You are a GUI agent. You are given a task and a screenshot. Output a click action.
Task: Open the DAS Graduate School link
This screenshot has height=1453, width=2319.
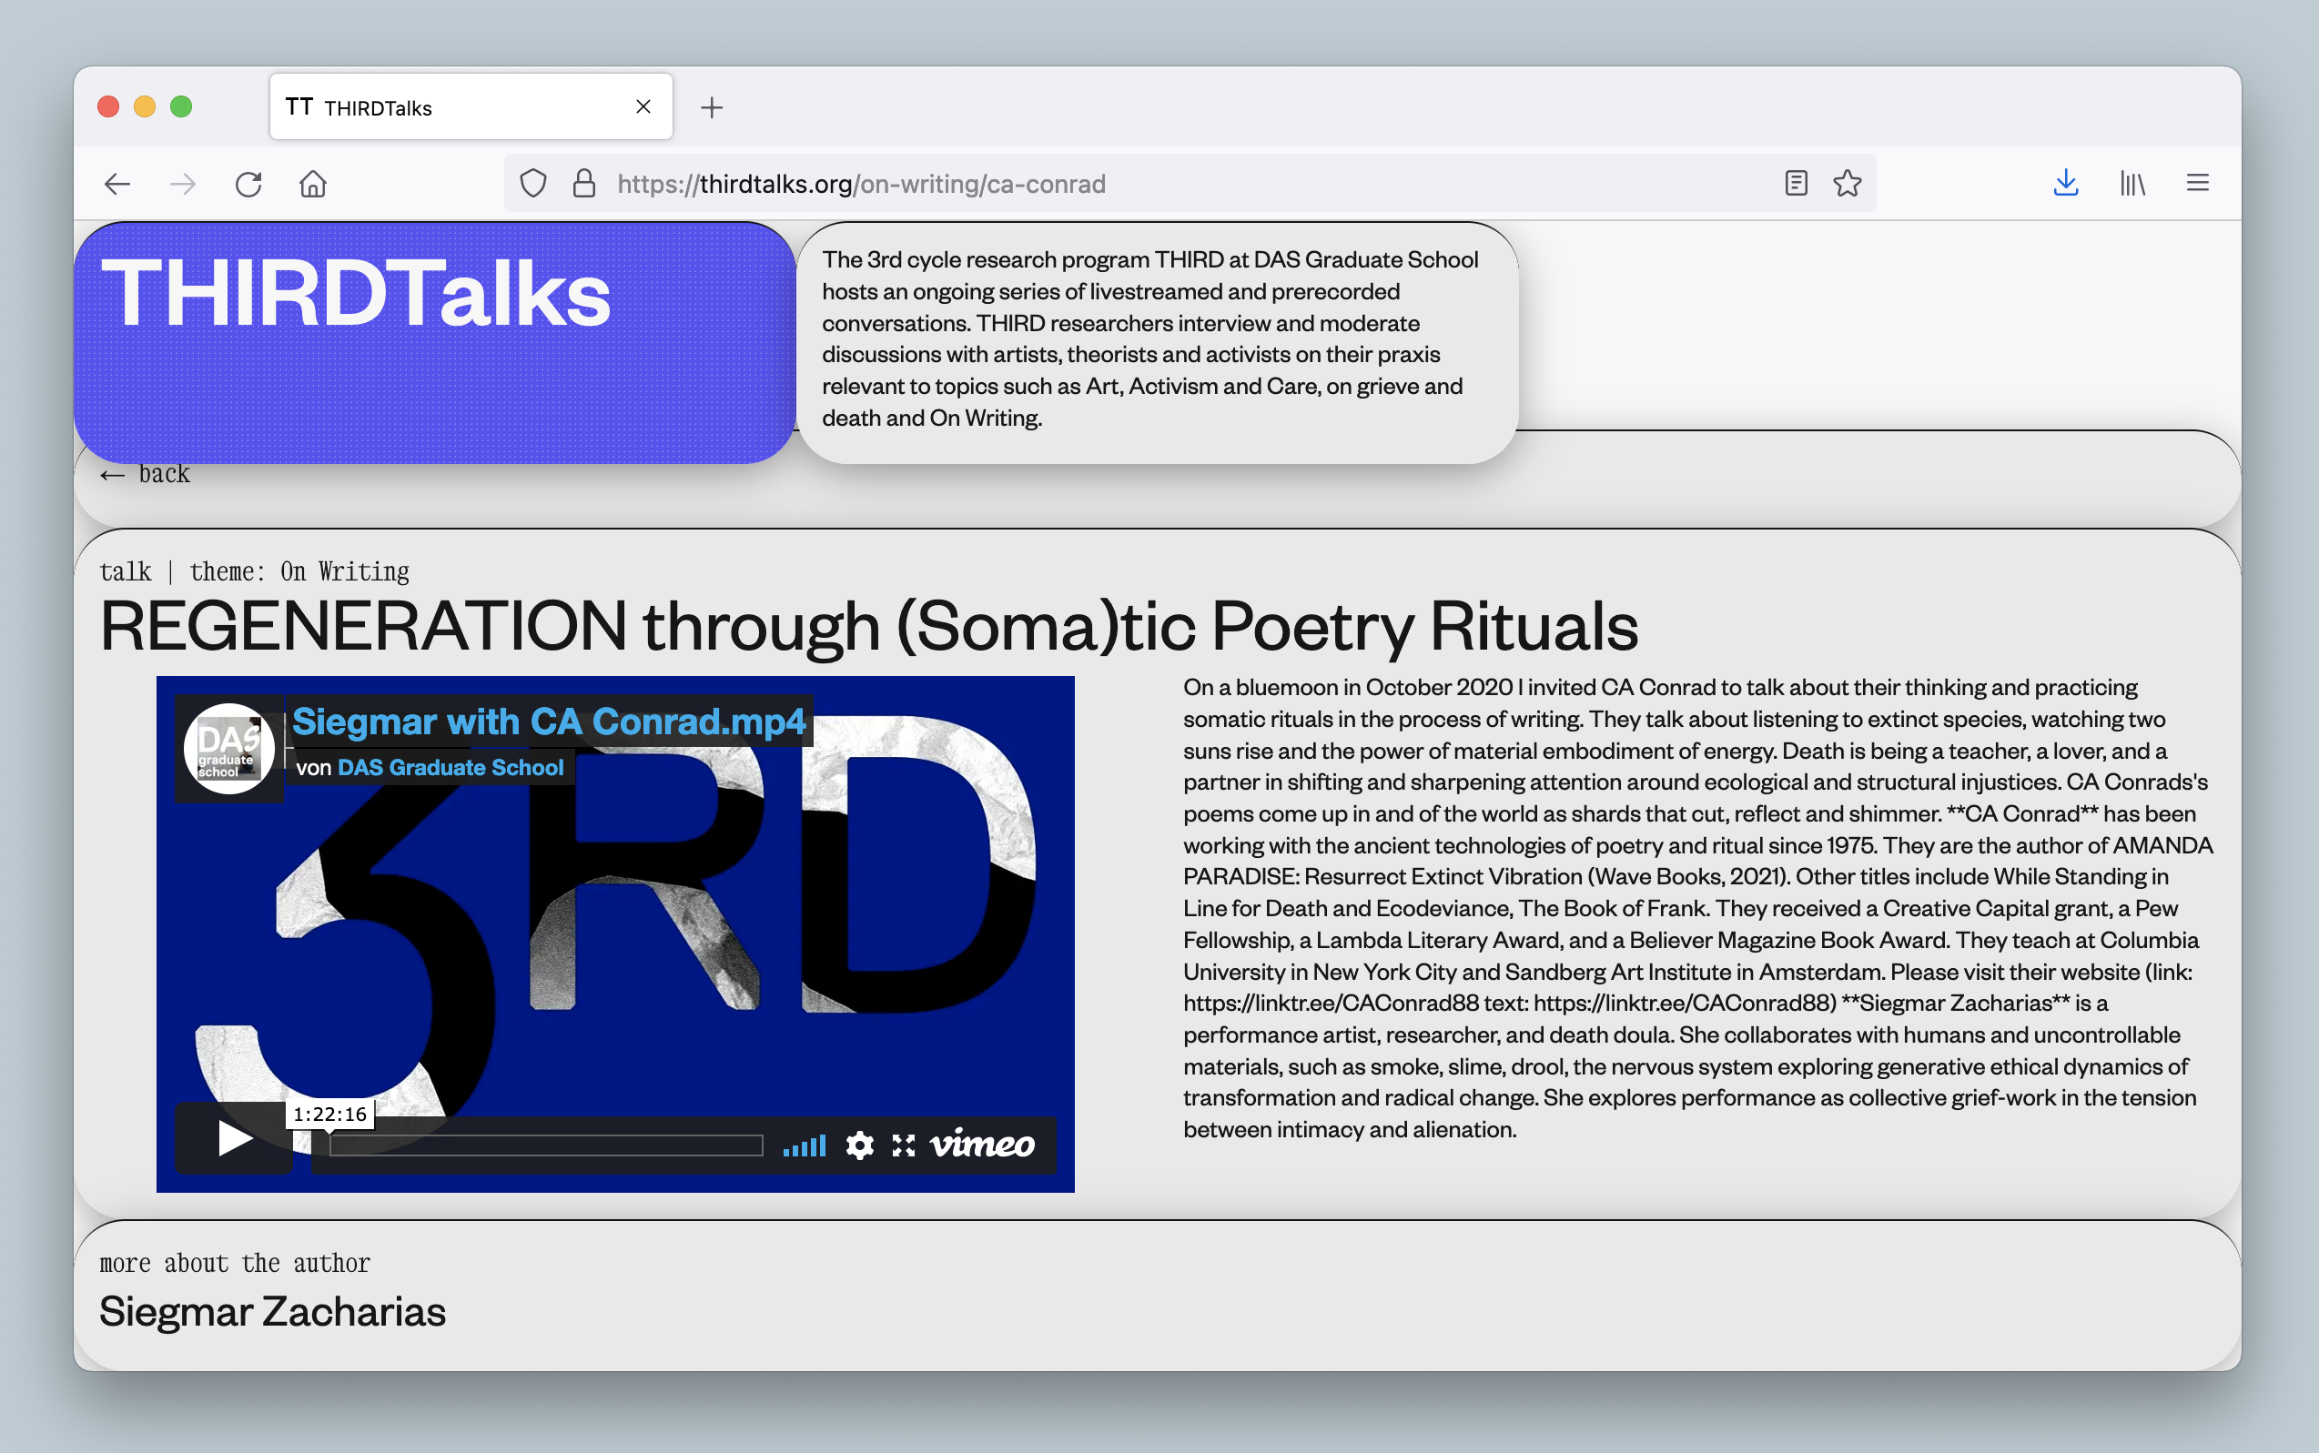pos(450,768)
